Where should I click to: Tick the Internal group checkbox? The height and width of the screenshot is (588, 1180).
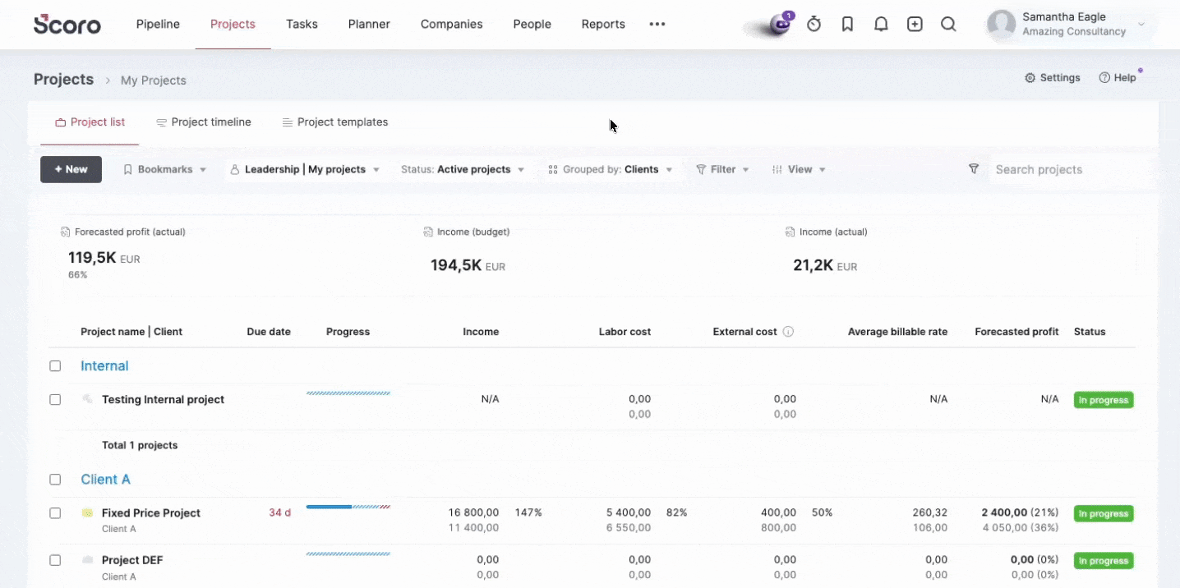55,366
